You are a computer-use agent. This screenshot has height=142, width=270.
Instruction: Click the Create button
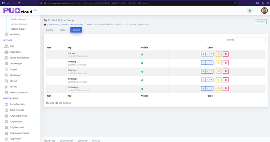point(261,21)
